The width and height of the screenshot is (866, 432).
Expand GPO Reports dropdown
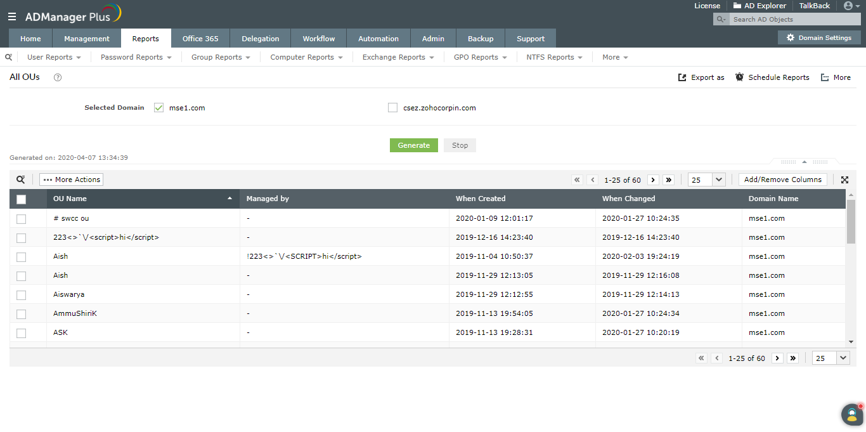480,57
